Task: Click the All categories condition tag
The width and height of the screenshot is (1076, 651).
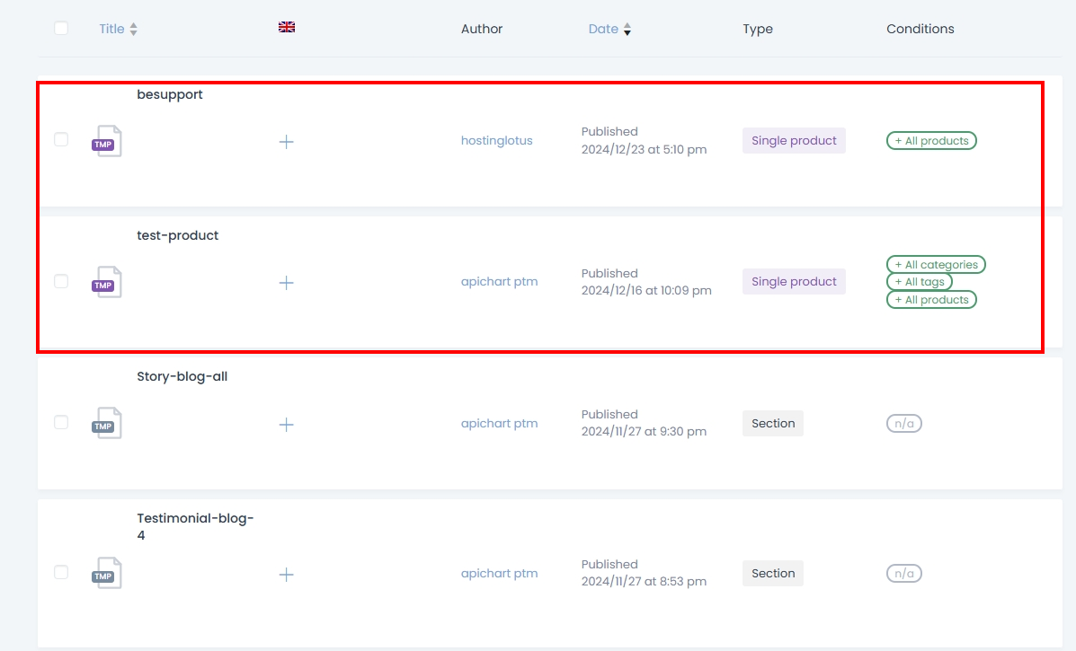Action: [936, 265]
